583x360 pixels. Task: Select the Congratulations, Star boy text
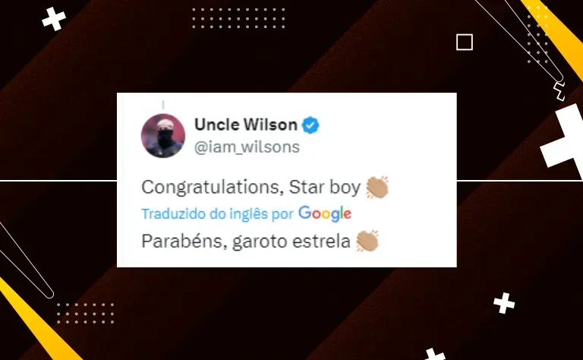(251, 187)
